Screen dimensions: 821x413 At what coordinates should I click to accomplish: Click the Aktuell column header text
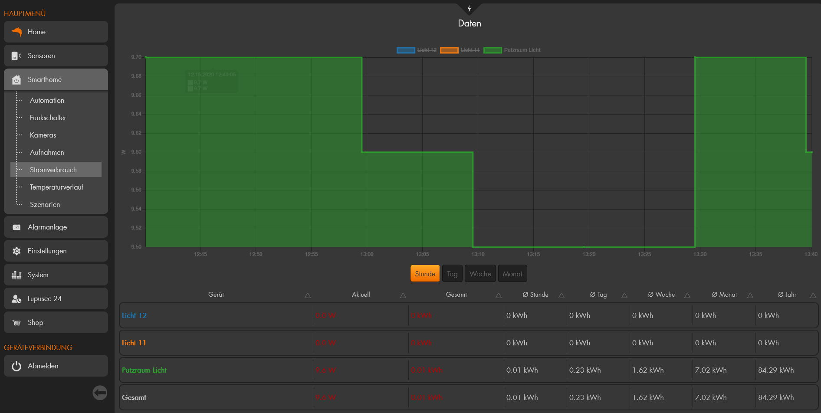click(x=361, y=295)
